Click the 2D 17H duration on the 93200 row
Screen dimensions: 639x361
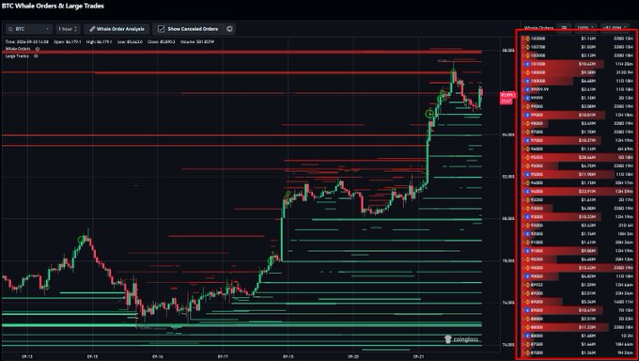point(626,200)
